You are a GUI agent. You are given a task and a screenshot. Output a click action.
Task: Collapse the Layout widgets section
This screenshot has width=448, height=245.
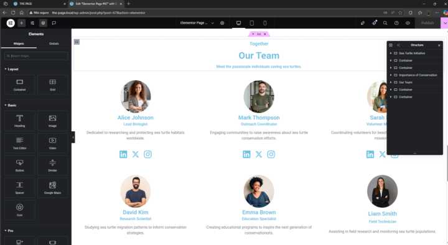[11, 69]
